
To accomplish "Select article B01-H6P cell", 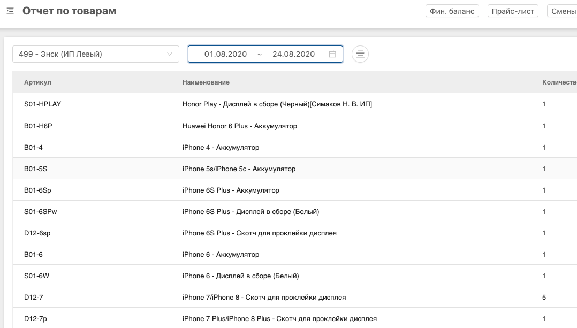I will (39, 126).
